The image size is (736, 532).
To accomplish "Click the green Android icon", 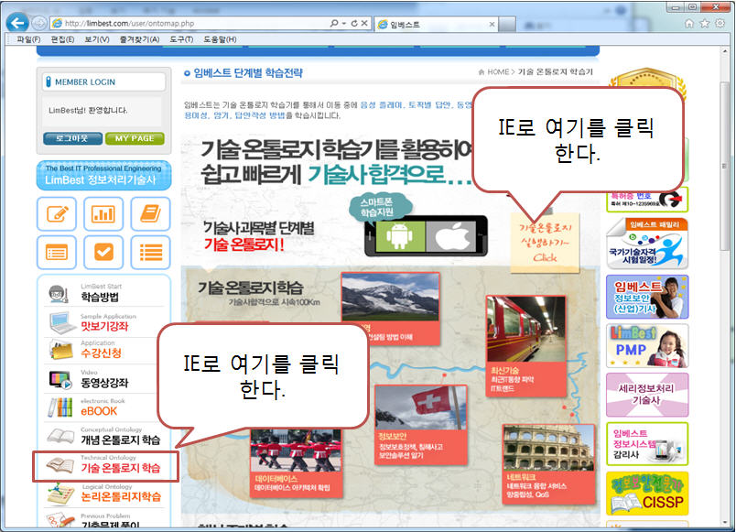I will pos(400,235).
